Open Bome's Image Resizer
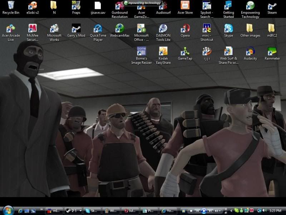The width and height of the screenshot is (286, 215). [141, 52]
